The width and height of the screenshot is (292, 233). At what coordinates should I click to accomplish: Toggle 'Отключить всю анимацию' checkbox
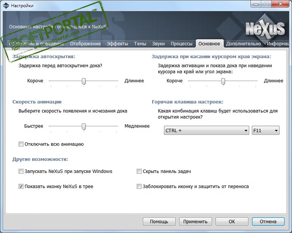21,144
